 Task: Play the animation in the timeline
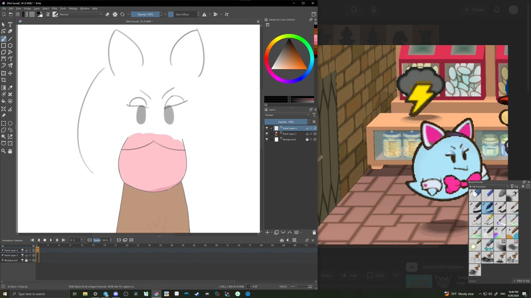coord(51,240)
